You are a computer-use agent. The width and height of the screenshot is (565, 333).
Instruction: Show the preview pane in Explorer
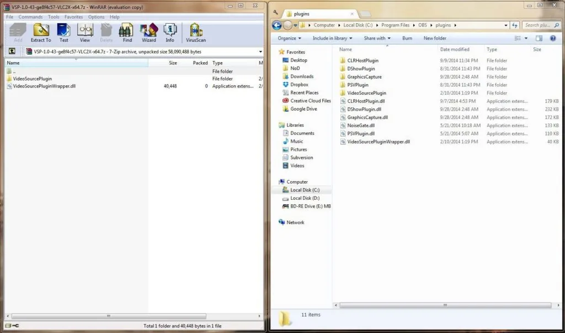coord(539,38)
